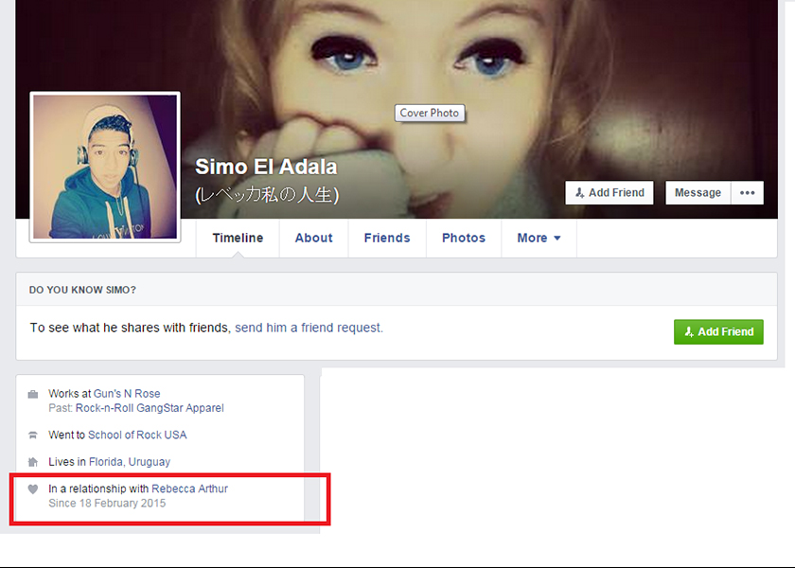The image size is (795, 568).
Task: Click the profile picture thumbnail
Action: 105,167
